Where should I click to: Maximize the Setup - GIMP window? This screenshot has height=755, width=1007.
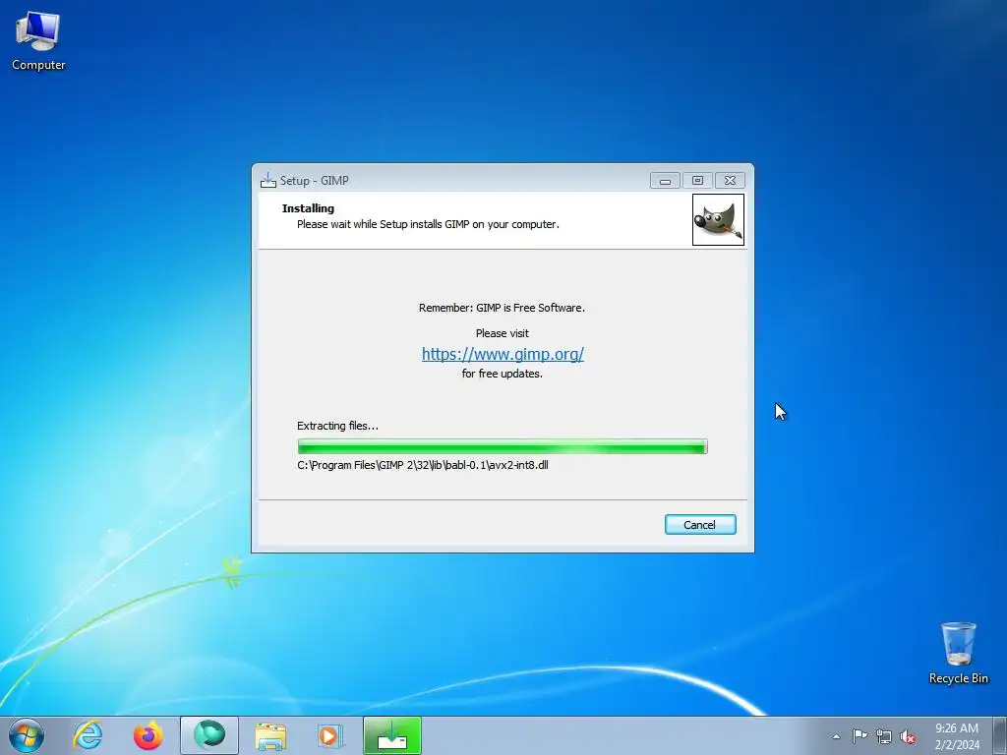(x=697, y=181)
